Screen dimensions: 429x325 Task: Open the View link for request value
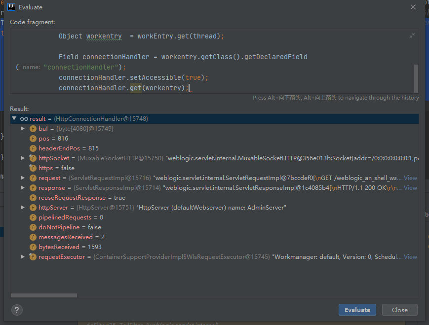(x=410, y=178)
